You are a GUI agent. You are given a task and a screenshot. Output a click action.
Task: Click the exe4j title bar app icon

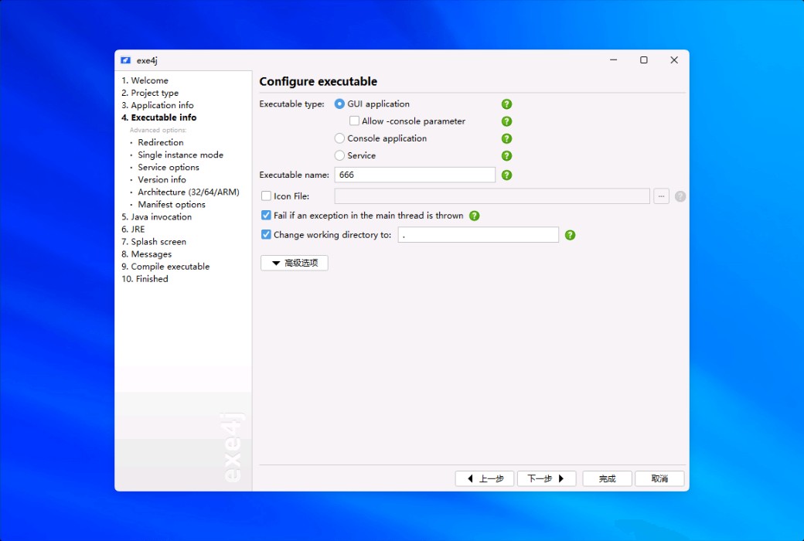(x=125, y=60)
